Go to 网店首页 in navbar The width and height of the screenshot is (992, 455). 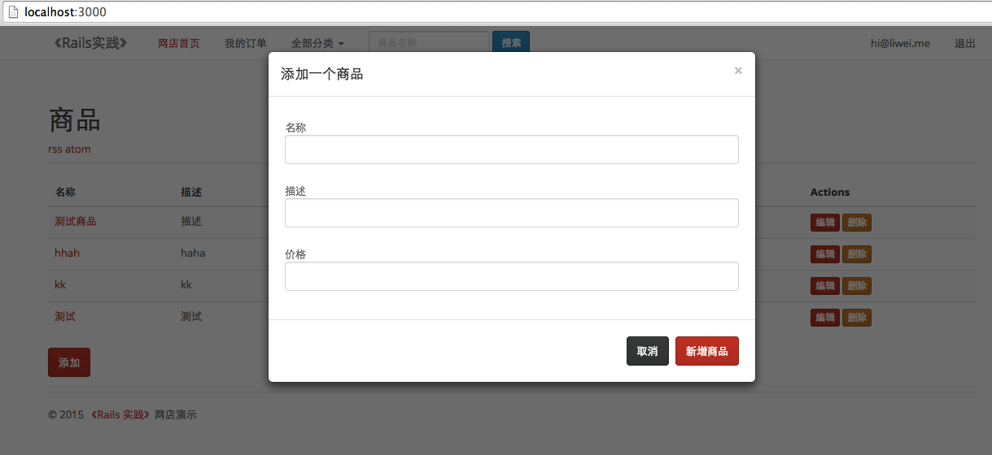(178, 43)
